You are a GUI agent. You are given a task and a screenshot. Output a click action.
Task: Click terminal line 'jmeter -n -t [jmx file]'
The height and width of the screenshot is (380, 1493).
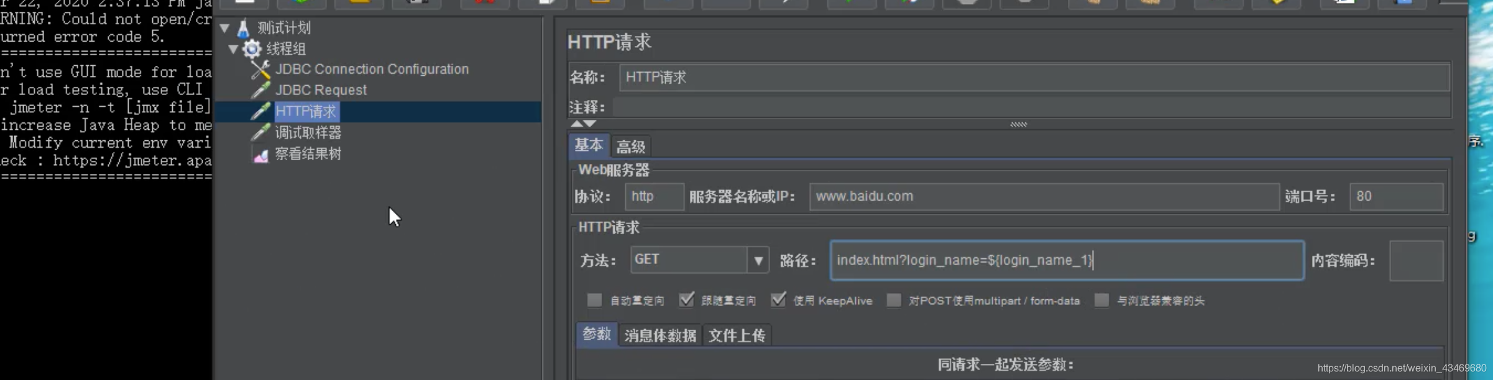pos(111,107)
